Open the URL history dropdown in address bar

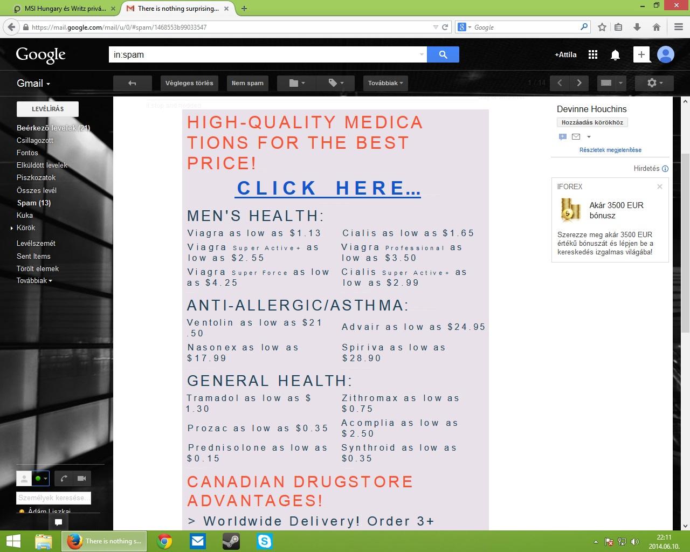point(436,27)
